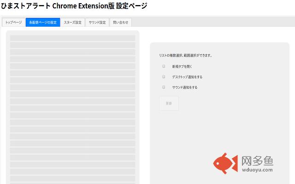The image size is (295, 184).
Task: Enable the 新規タブを開く checkbox
Action: [x=164, y=66]
